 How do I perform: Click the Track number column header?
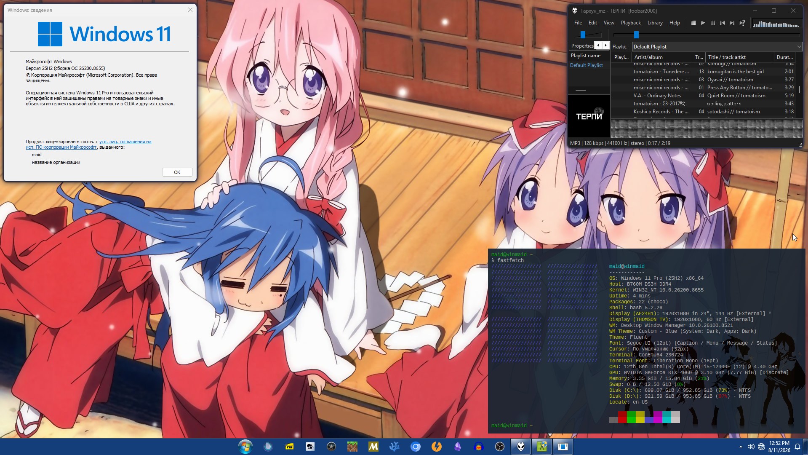(699, 57)
